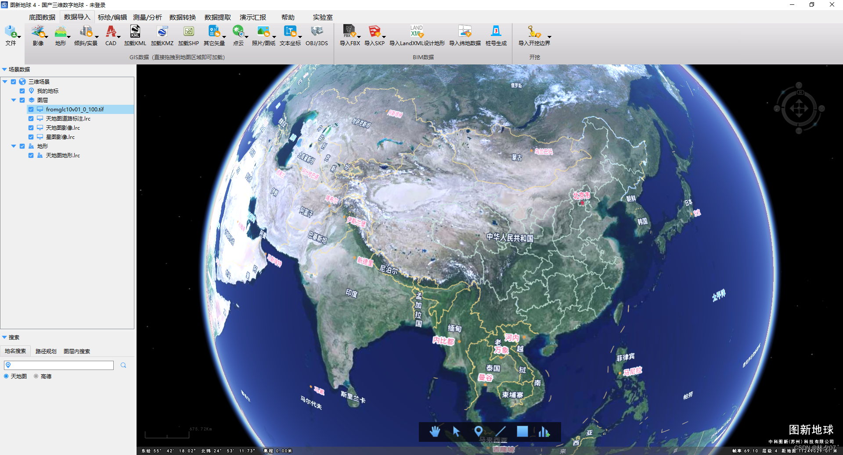Click the 导入纬地数据 icon
The height and width of the screenshot is (455, 843).
click(x=465, y=32)
